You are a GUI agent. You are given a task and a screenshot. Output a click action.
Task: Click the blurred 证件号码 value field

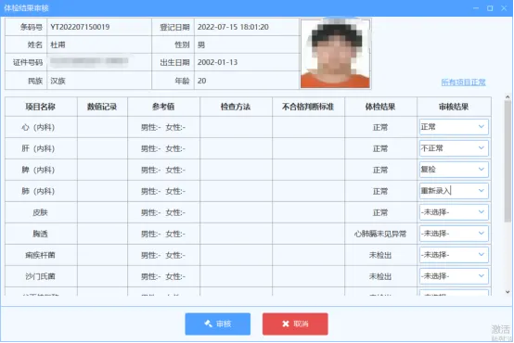(89, 61)
